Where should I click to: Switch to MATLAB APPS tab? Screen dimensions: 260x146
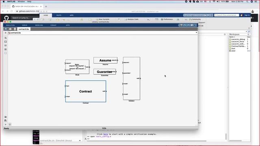[x=71, y=15]
